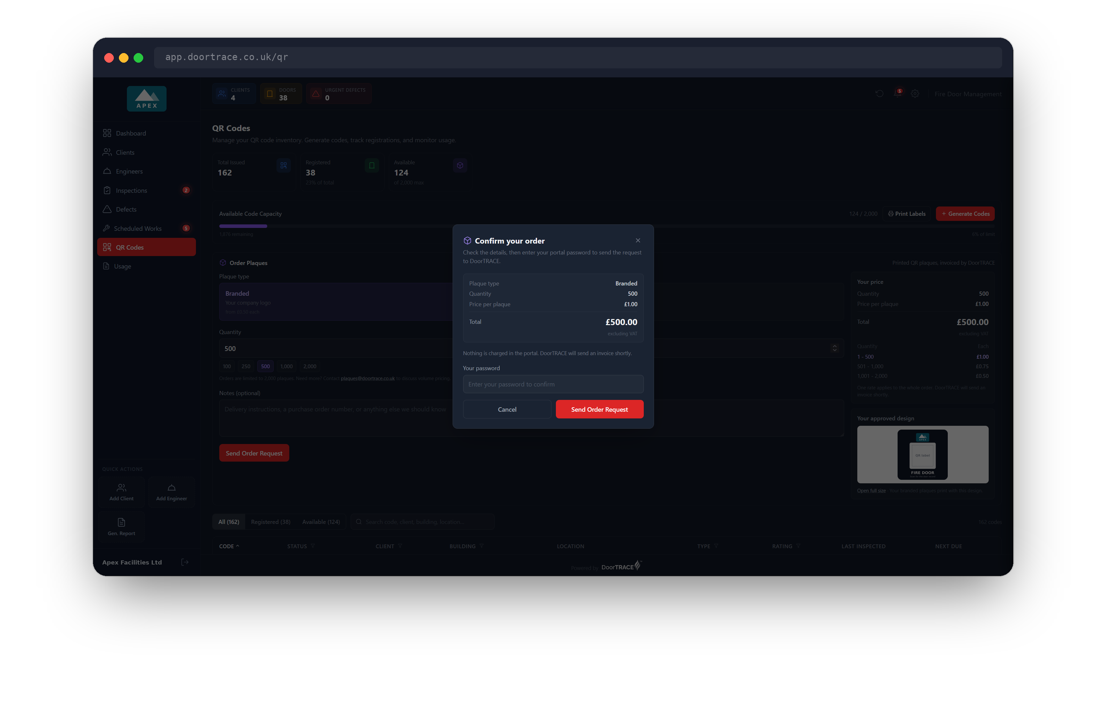This screenshot has height=709, width=1106.
Task: Close the Confirm your order dialog
Action: tap(637, 240)
